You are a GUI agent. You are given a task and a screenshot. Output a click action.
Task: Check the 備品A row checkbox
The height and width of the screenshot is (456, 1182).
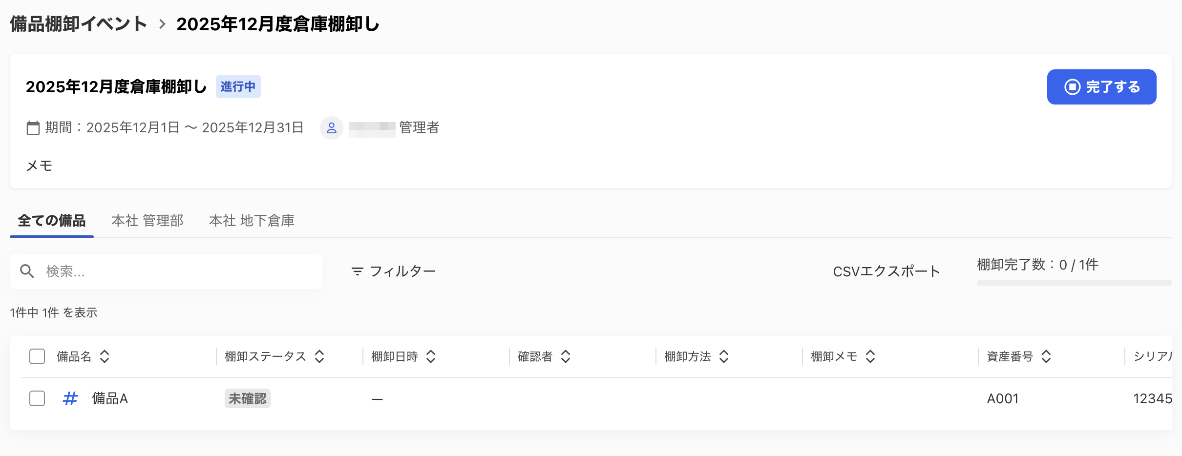[x=37, y=398]
